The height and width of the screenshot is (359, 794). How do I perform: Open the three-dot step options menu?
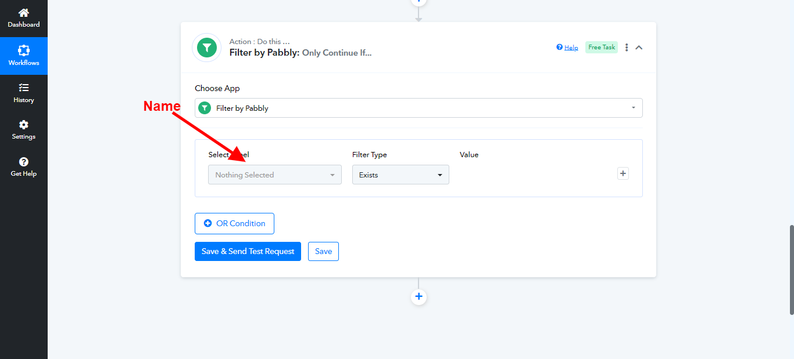pos(626,48)
